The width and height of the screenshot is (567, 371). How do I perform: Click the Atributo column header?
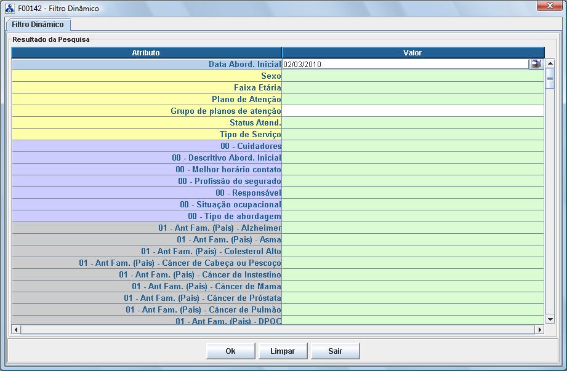146,53
